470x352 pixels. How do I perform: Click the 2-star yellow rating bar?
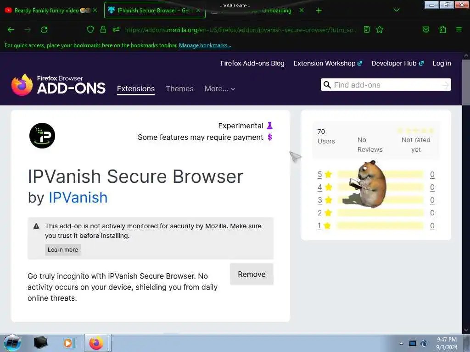pyautogui.click(x=380, y=213)
